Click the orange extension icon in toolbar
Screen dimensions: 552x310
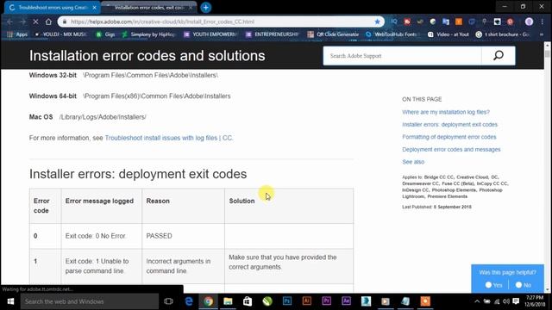click(459, 22)
